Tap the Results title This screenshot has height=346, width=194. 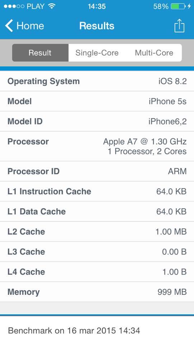pos(97,26)
